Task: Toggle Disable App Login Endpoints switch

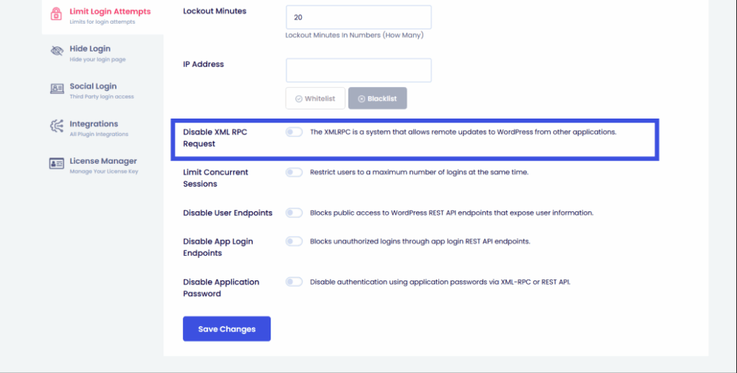Action: coord(294,241)
